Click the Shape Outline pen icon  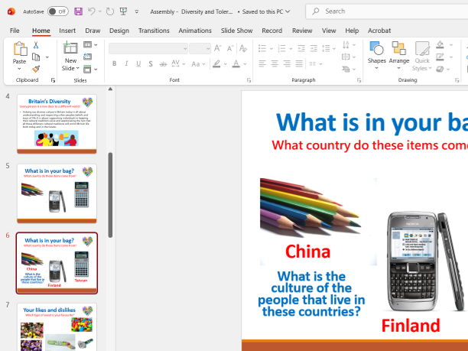coord(440,57)
